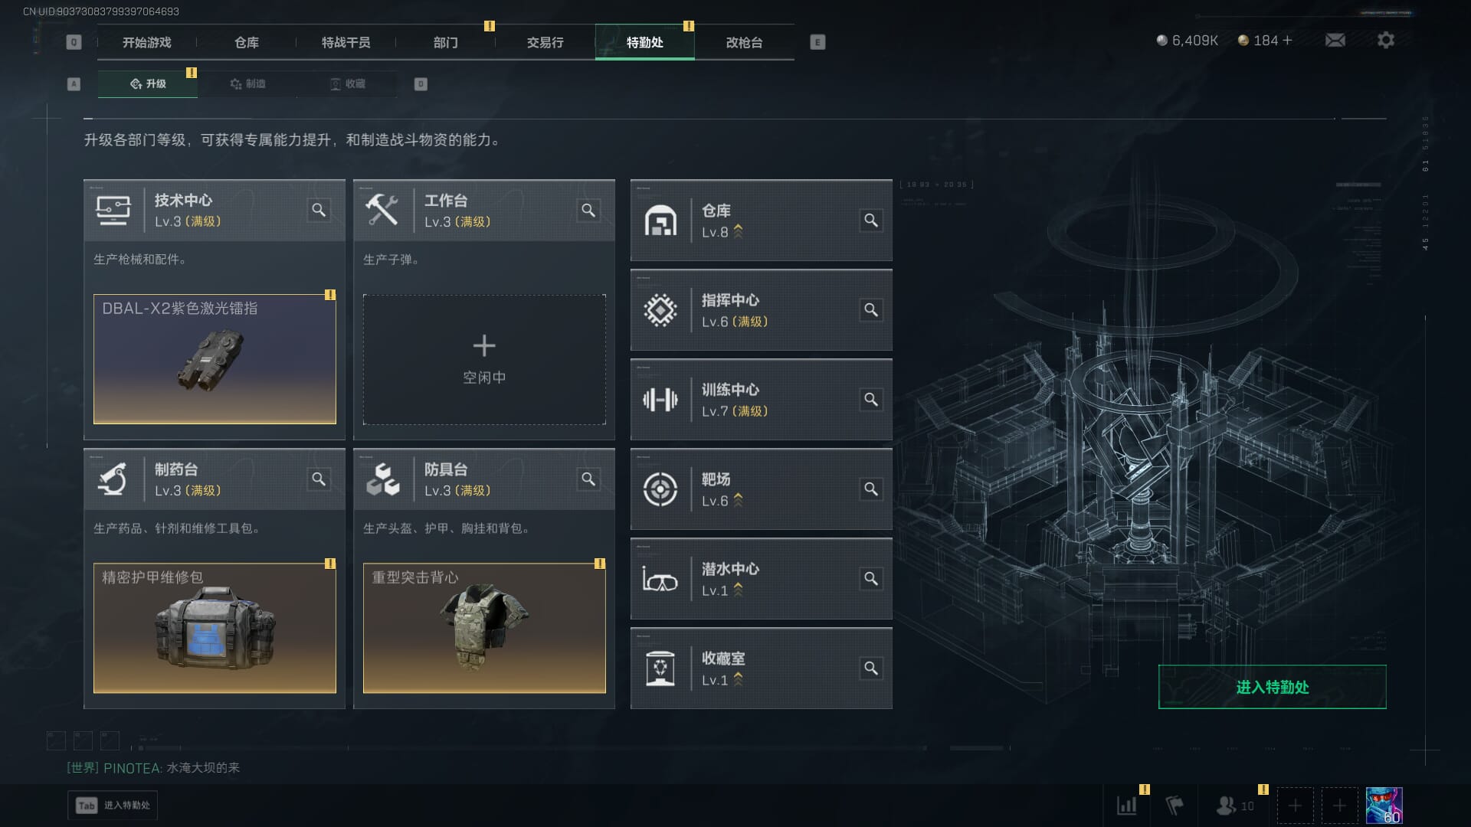Inspect 仓库 department with magnifier icon

tap(871, 221)
